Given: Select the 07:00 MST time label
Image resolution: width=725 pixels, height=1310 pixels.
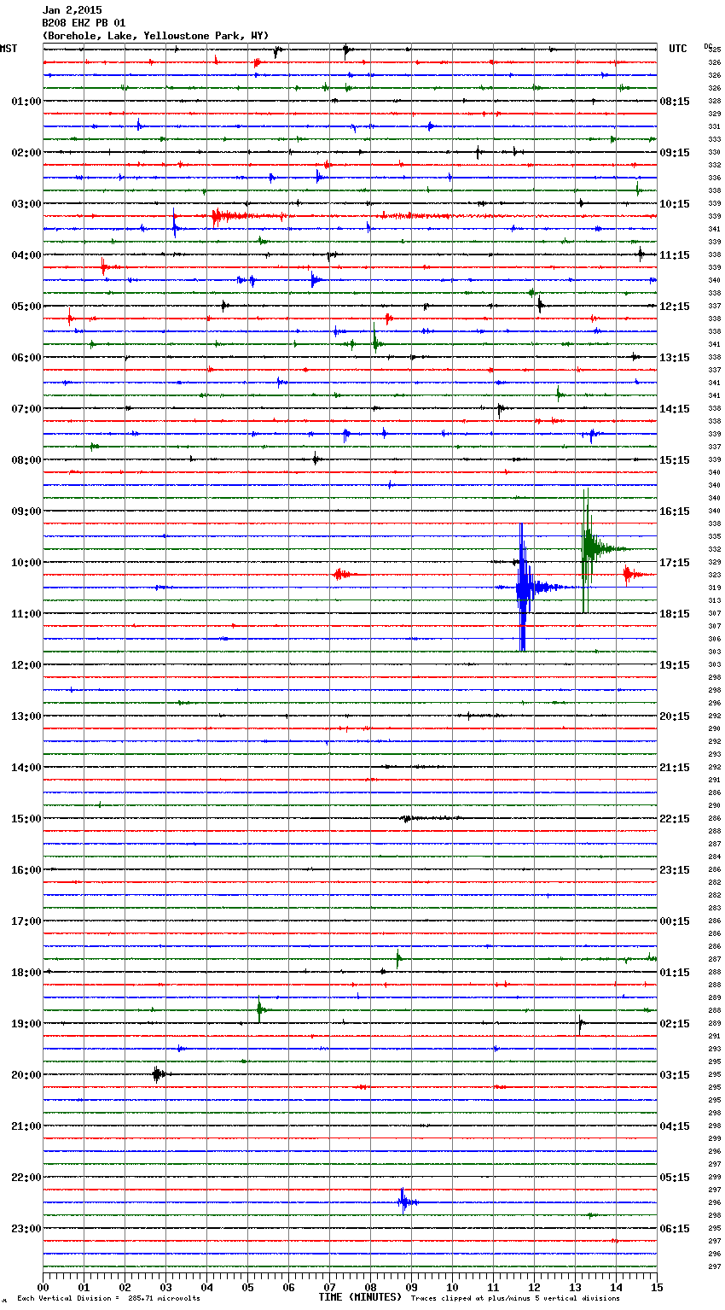Looking at the screenshot, I should click(26, 409).
